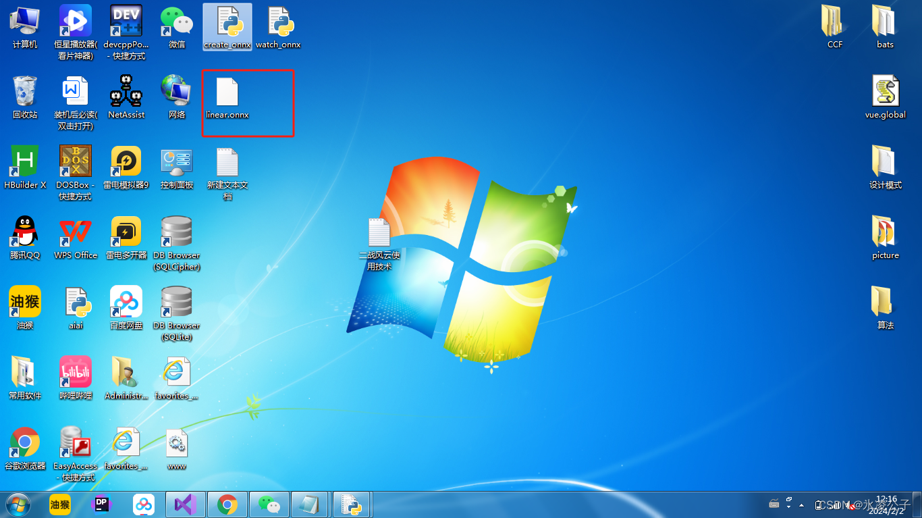Select the 设计模式 folder

(885, 167)
